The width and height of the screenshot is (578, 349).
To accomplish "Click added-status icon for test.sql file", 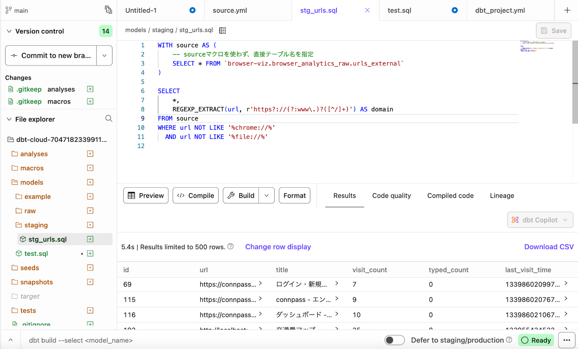I will tap(90, 253).
